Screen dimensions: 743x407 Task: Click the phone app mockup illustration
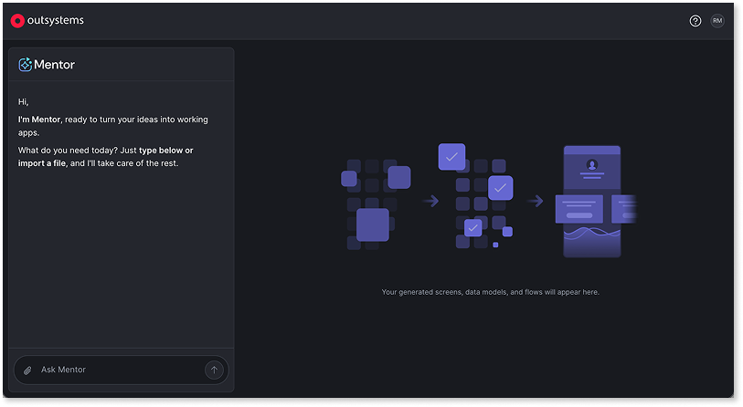tap(596, 202)
